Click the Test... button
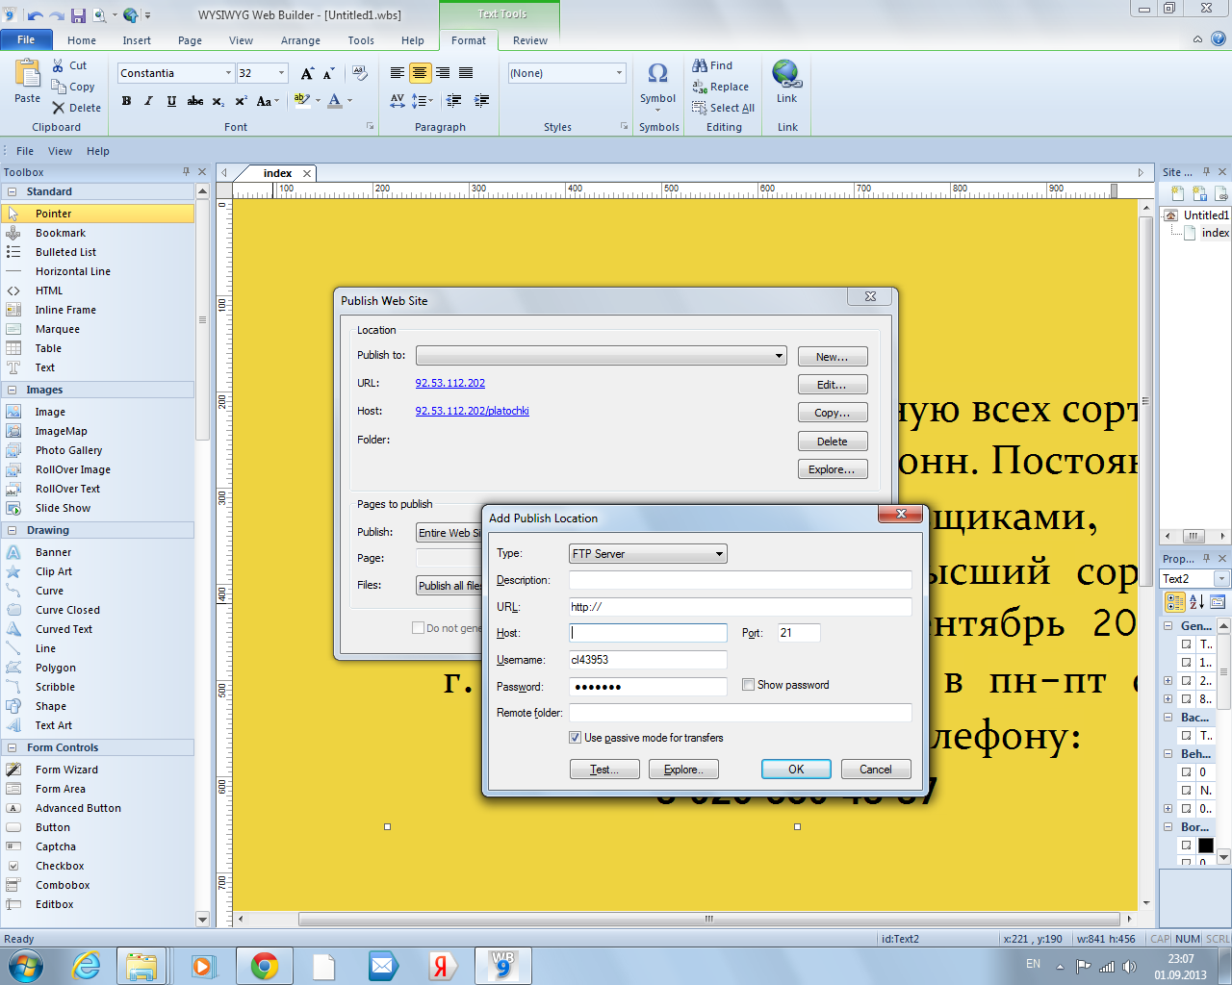Image resolution: width=1232 pixels, height=985 pixels. (x=604, y=770)
